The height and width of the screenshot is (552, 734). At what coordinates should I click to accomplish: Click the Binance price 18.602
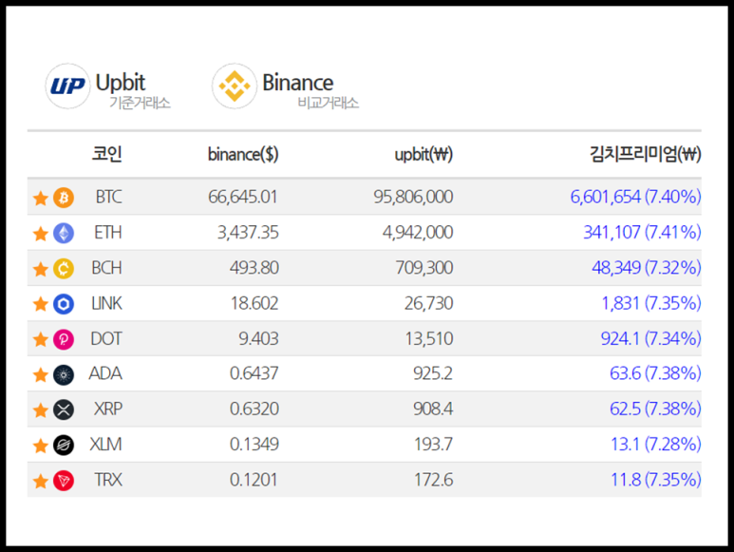click(254, 303)
